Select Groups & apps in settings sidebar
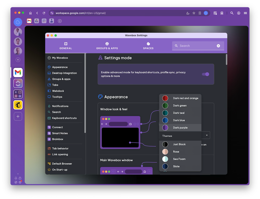The width and height of the screenshot is (260, 199). pos(59,79)
